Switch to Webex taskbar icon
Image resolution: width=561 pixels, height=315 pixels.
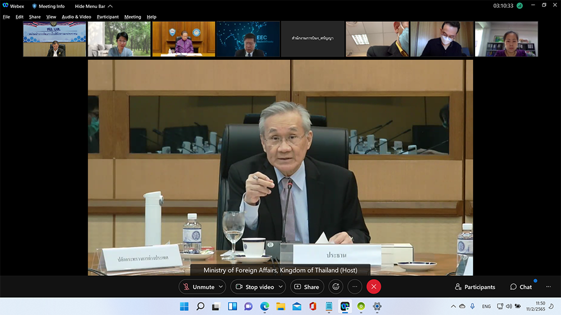[345, 307]
